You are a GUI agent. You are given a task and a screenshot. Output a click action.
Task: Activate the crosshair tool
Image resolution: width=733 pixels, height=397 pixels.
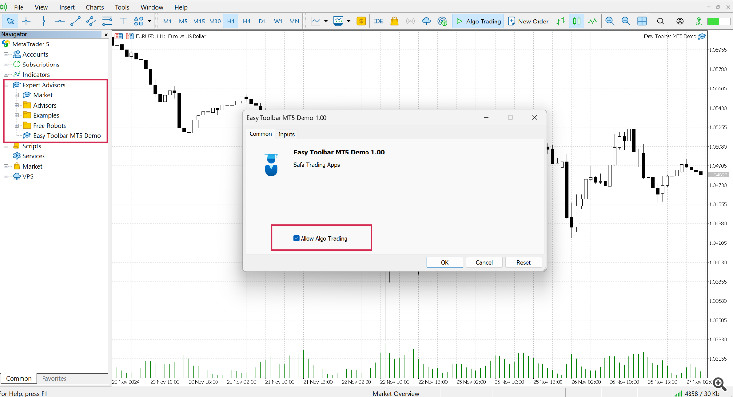click(x=26, y=21)
